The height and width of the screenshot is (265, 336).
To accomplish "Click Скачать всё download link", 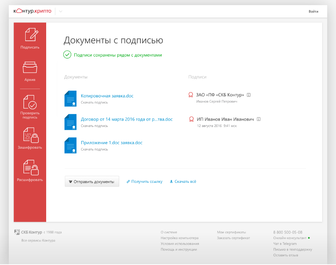I will tap(183, 182).
